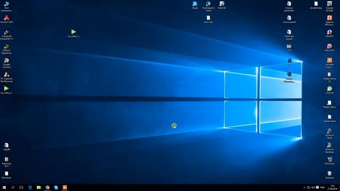Select the Контакты file icon
Image resolution: width=340 pixels, height=191 pixels.
[6, 175]
